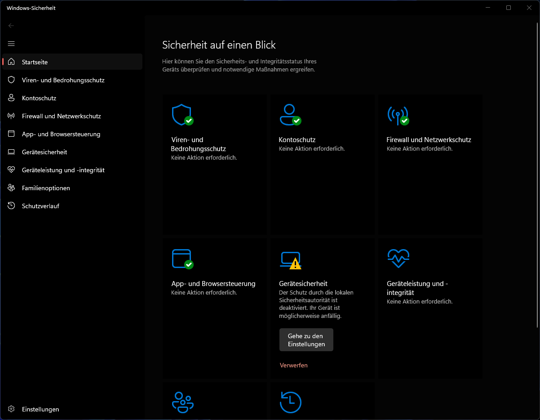Select Kontoschutz in the sidebar
This screenshot has height=420, width=540.
pyautogui.click(x=72, y=98)
